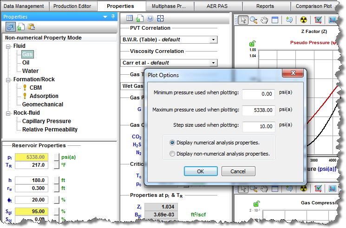Viewport: 346px width, 228px height.
Task: Toggle the small checkbox beside the rw ft unit
Action: [57, 188]
